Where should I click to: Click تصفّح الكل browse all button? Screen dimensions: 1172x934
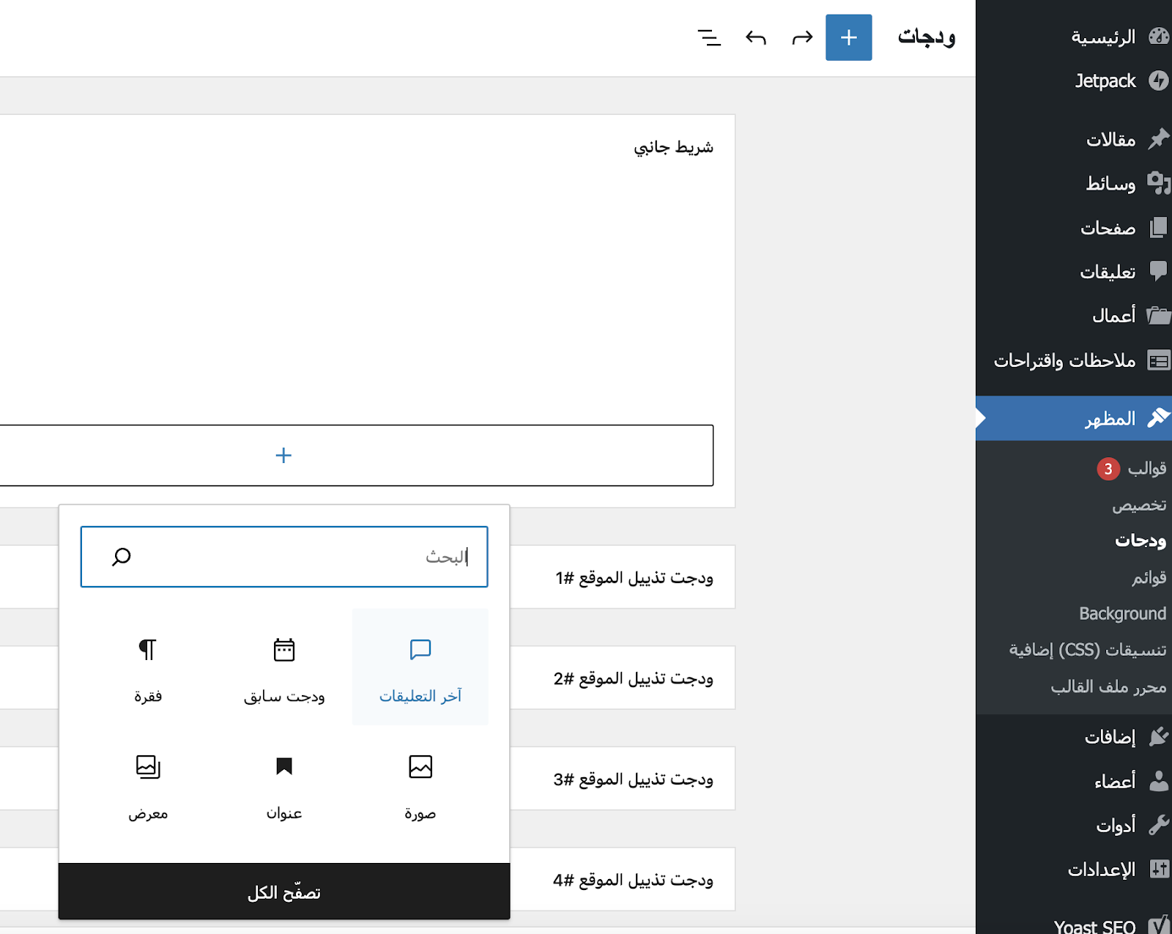(x=284, y=892)
